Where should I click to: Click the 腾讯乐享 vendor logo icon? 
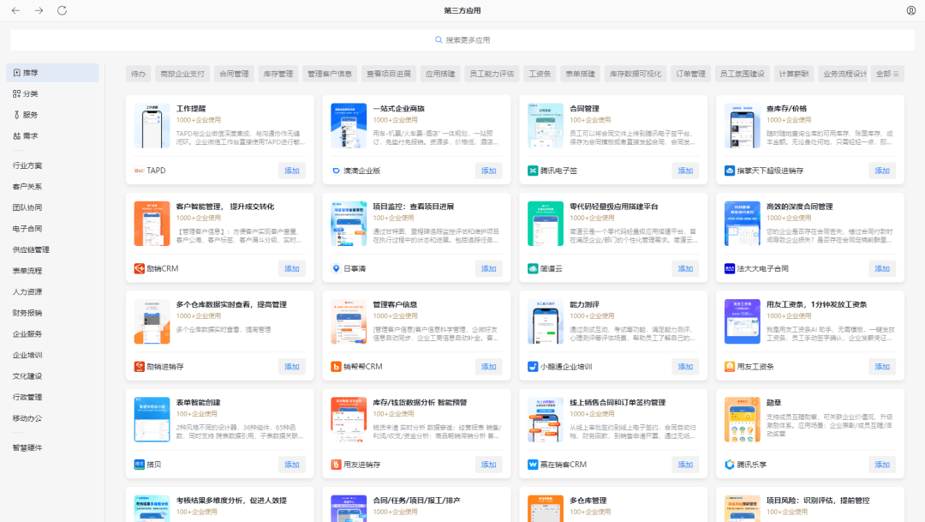(x=730, y=465)
